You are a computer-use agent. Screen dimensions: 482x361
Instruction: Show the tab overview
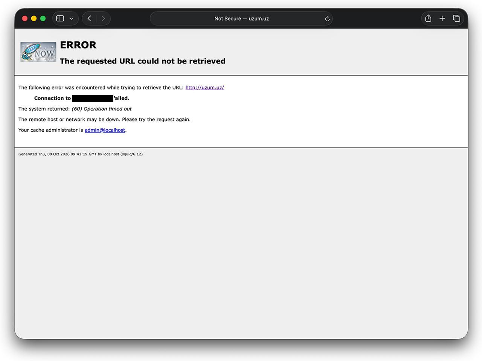(x=456, y=18)
